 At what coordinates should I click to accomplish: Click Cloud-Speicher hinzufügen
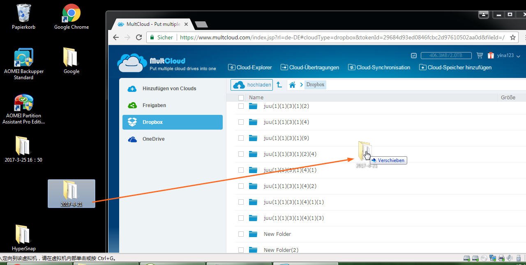tap(455, 67)
